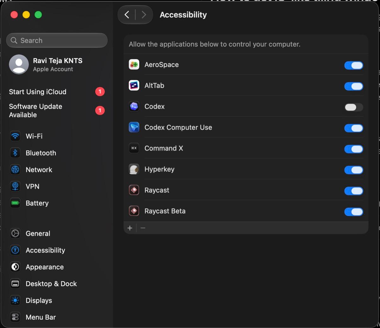Select General in the sidebar
Viewport: 380px width, 328px height.
coord(57,233)
